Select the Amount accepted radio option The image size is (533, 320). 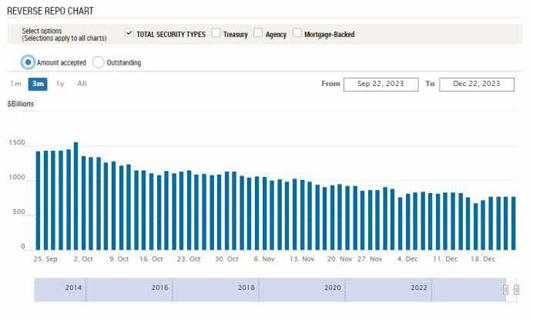pyautogui.click(x=28, y=62)
